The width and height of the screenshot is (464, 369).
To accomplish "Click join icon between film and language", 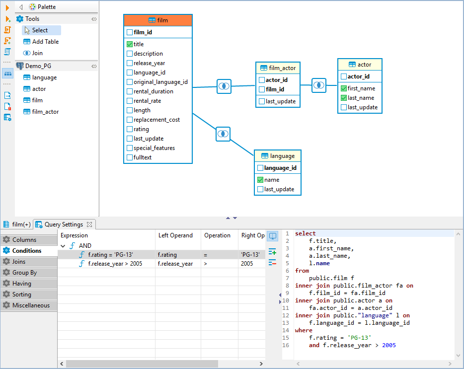I will click(x=223, y=134).
